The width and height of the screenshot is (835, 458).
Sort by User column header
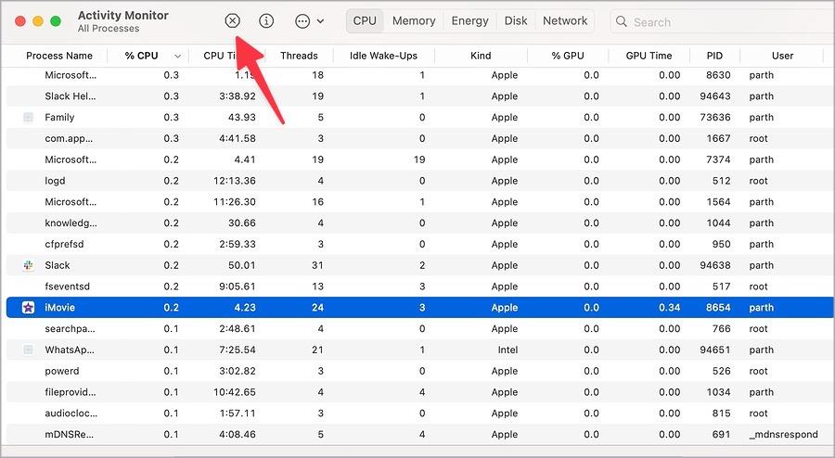782,56
